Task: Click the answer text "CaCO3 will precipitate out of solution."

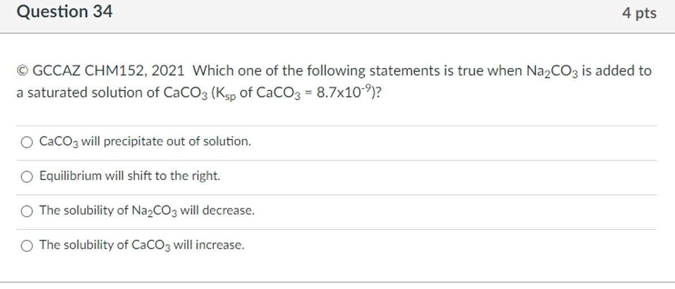Action: pyautogui.click(x=145, y=142)
